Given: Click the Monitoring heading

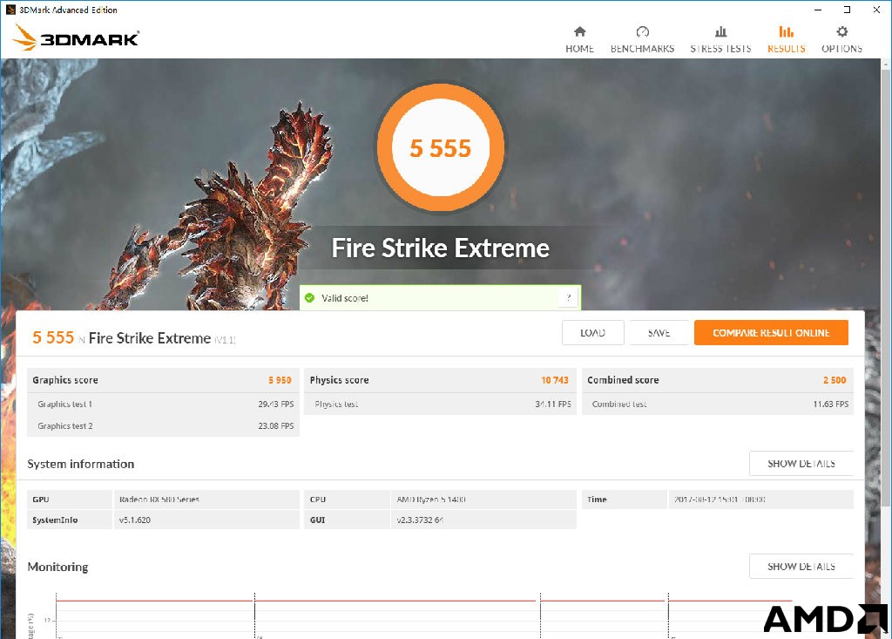Looking at the screenshot, I should [58, 567].
